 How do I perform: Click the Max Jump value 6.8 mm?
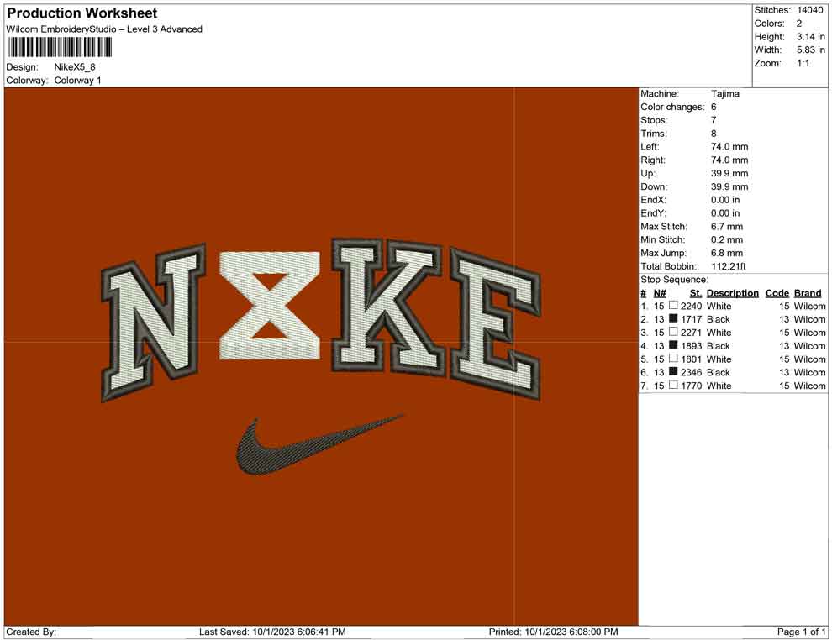(727, 253)
